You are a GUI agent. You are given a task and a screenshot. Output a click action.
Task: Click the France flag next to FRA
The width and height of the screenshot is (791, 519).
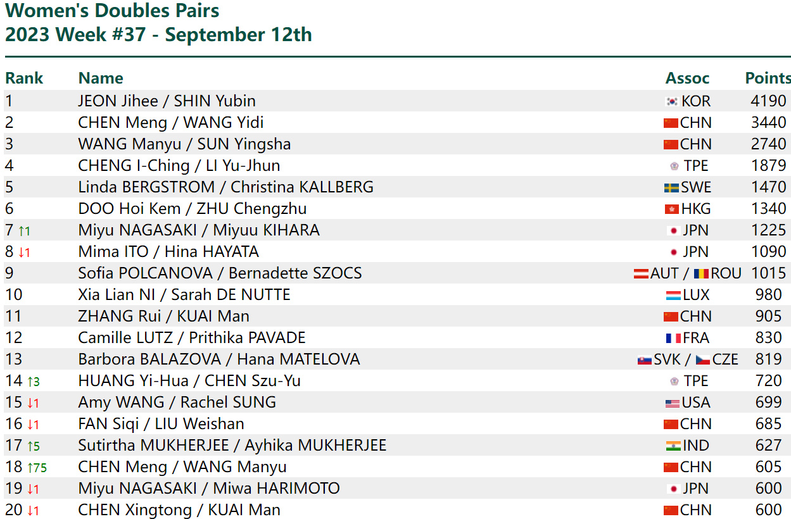(x=673, y=338)
